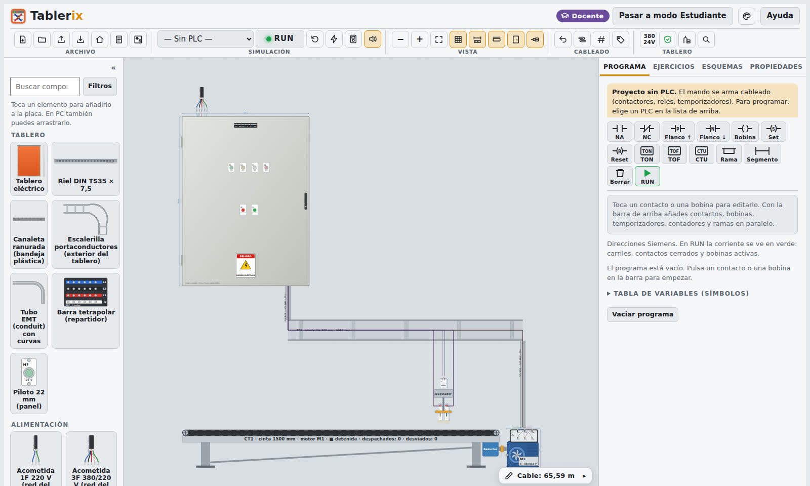
Task: Collapse the left component sidebar
Action: (113, 68)
